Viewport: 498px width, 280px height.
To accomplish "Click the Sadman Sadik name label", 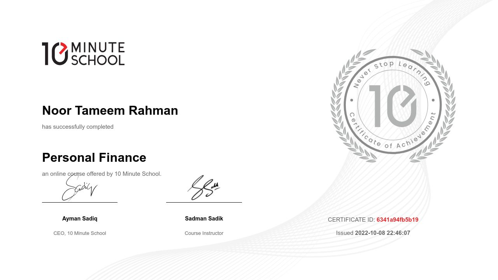I will point(204,219).
